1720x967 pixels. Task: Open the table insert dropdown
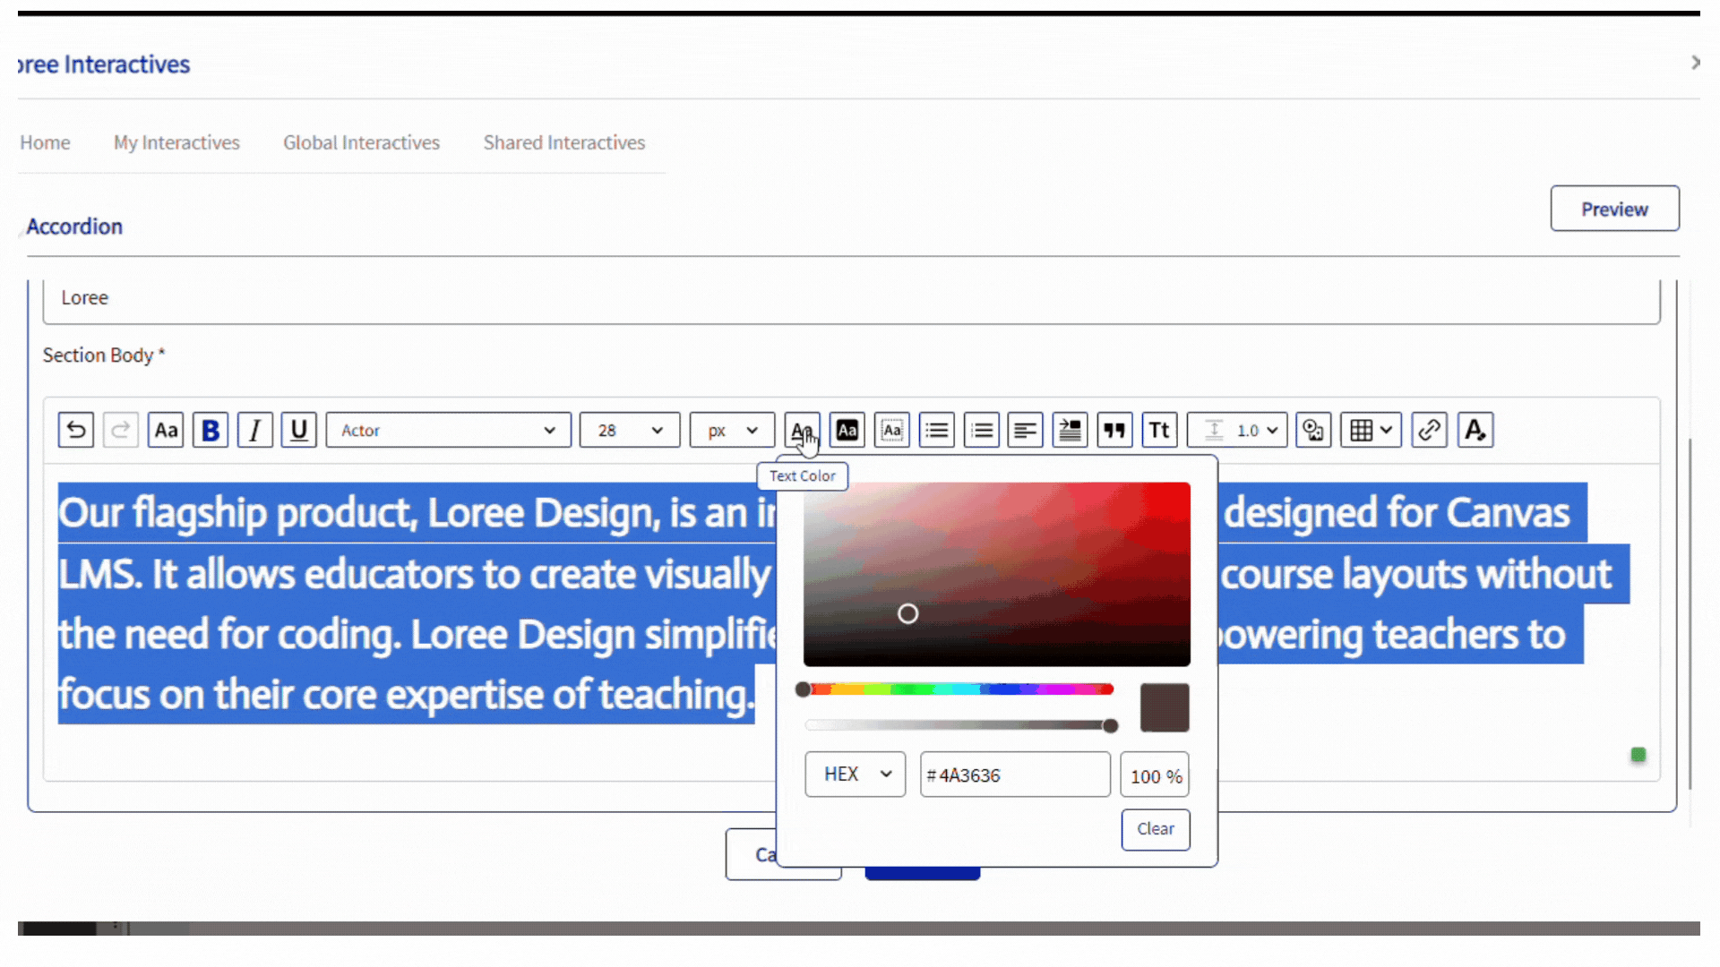tap(1371, 431)
